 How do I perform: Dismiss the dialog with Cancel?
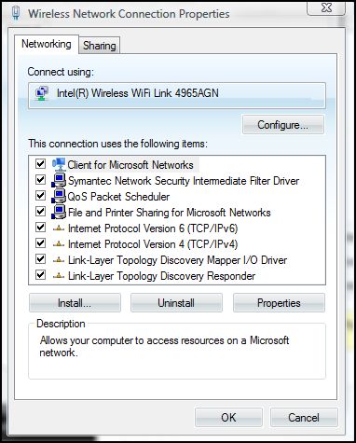[x=304, y=418]
